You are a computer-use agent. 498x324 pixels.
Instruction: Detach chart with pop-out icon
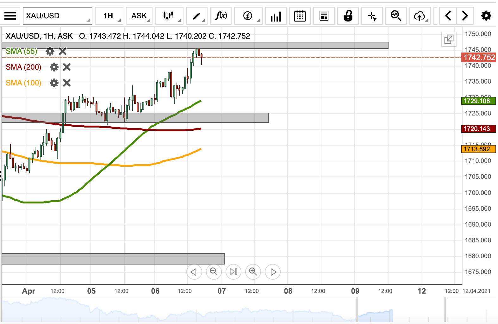[x=449, y=39]
